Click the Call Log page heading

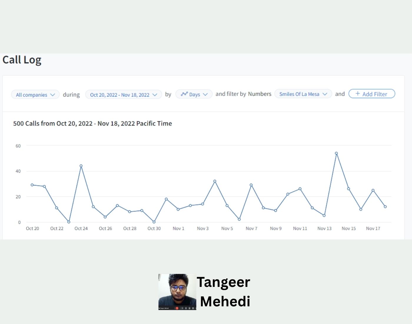pyautogui.click(x=22, y=60)
